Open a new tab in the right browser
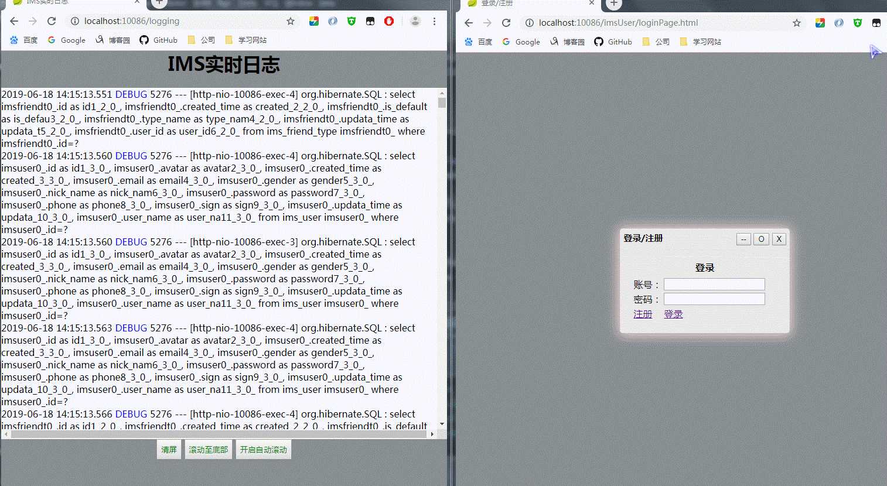 613,4
